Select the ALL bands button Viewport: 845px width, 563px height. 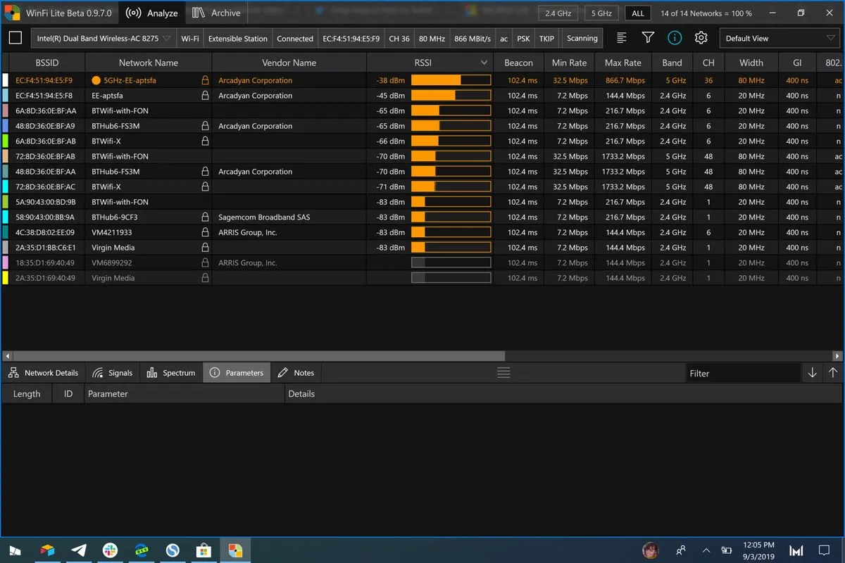[x=638, y=13]
